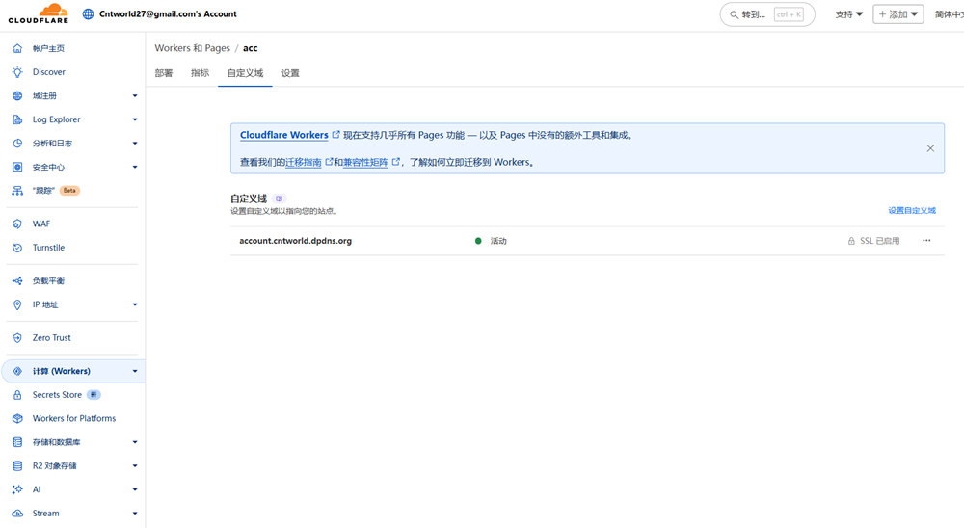Click the globe icon beside account name
The image size is (964, 528).
click(x=88, y=14)
